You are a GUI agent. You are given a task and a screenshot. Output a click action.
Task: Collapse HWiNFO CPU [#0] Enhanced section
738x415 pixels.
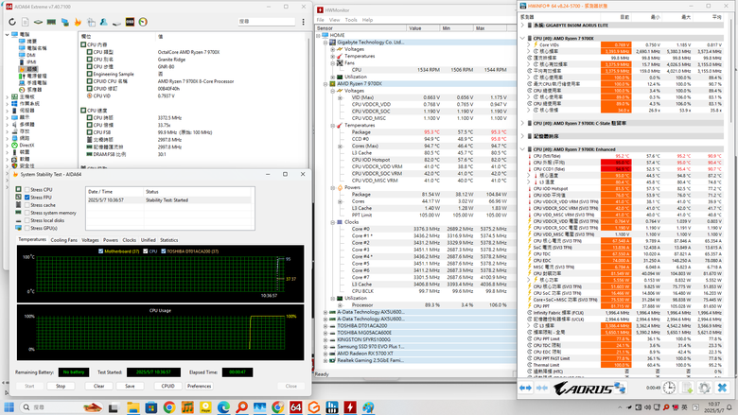coord(522,149)
